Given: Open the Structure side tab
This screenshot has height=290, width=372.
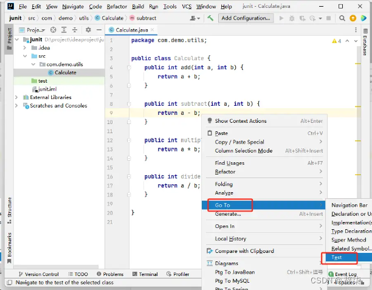Looking at the screenshot, I should coord(9,210).
